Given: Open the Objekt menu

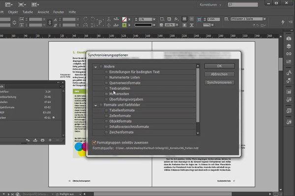Looking at the screenshot, I should pyautogui.click(x=13, y=12).
